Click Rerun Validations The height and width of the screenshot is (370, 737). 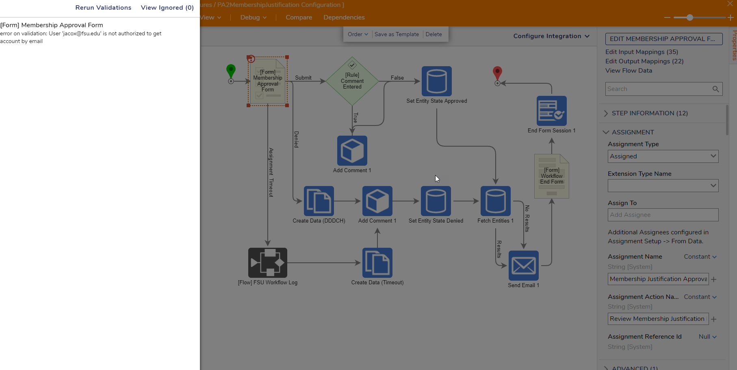[x=103, y=8]
